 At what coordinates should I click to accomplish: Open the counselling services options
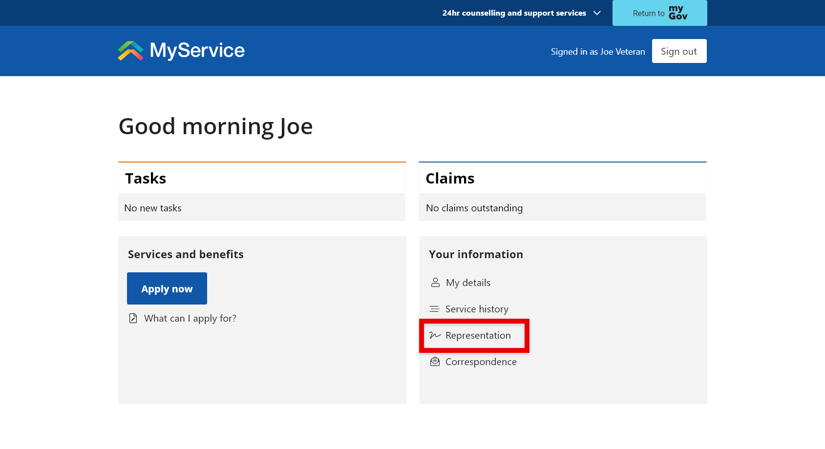tap(513, 13)
